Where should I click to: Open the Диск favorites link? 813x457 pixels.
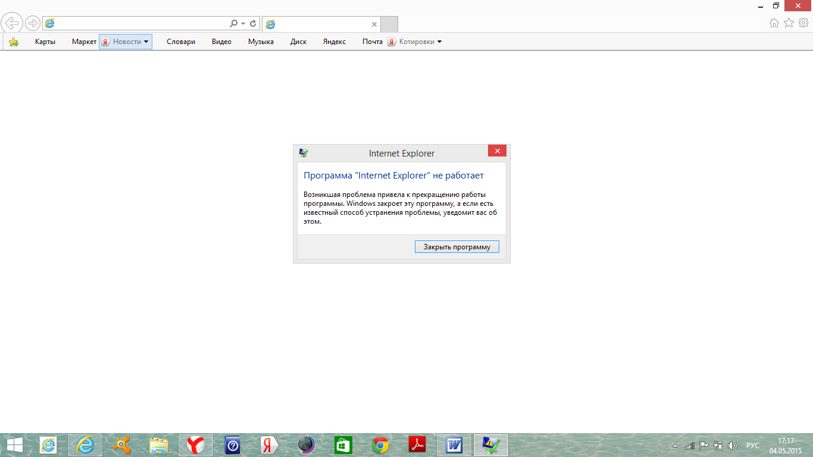298,42
